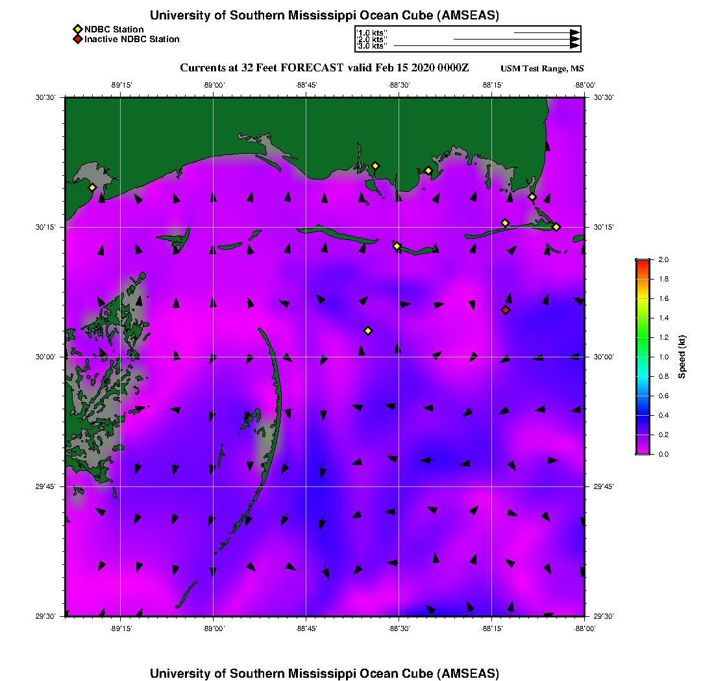The height and width of the screenshot is (681, 714).
Task: Select the westernmost yellow station marker on the coast
Action: (92, 187)
